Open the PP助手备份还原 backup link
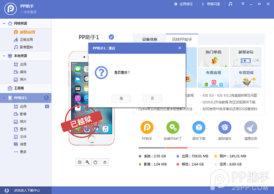274x194 pixels. 230,109
